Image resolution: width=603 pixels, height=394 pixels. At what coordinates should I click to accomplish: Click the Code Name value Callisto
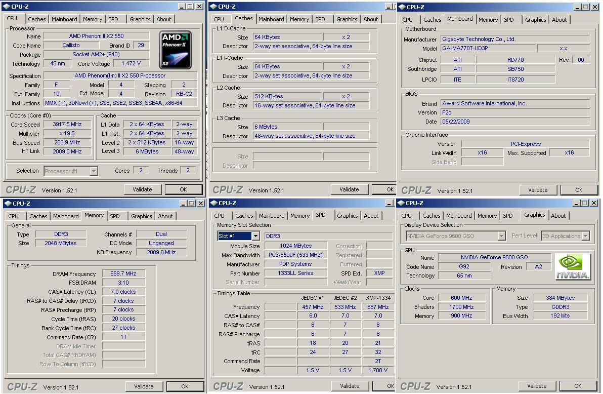click(x=71, y=46)
